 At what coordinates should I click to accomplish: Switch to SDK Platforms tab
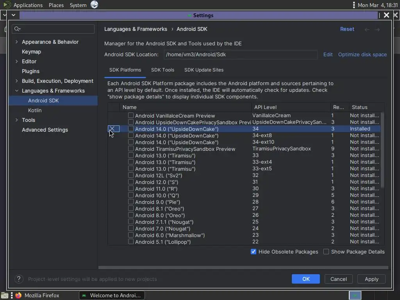[125, 70]
